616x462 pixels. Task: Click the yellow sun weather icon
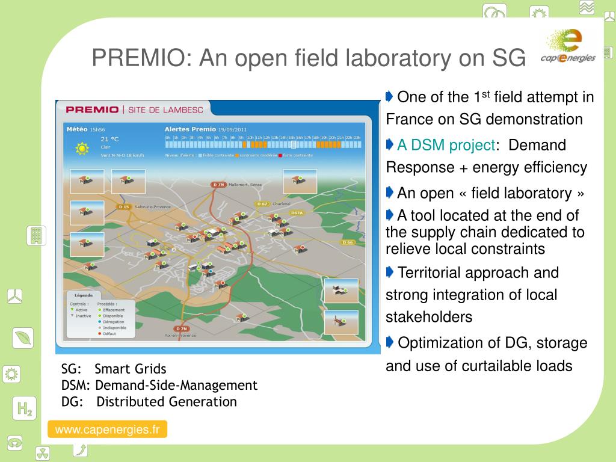pyautogui.click(x=82, y=148)
